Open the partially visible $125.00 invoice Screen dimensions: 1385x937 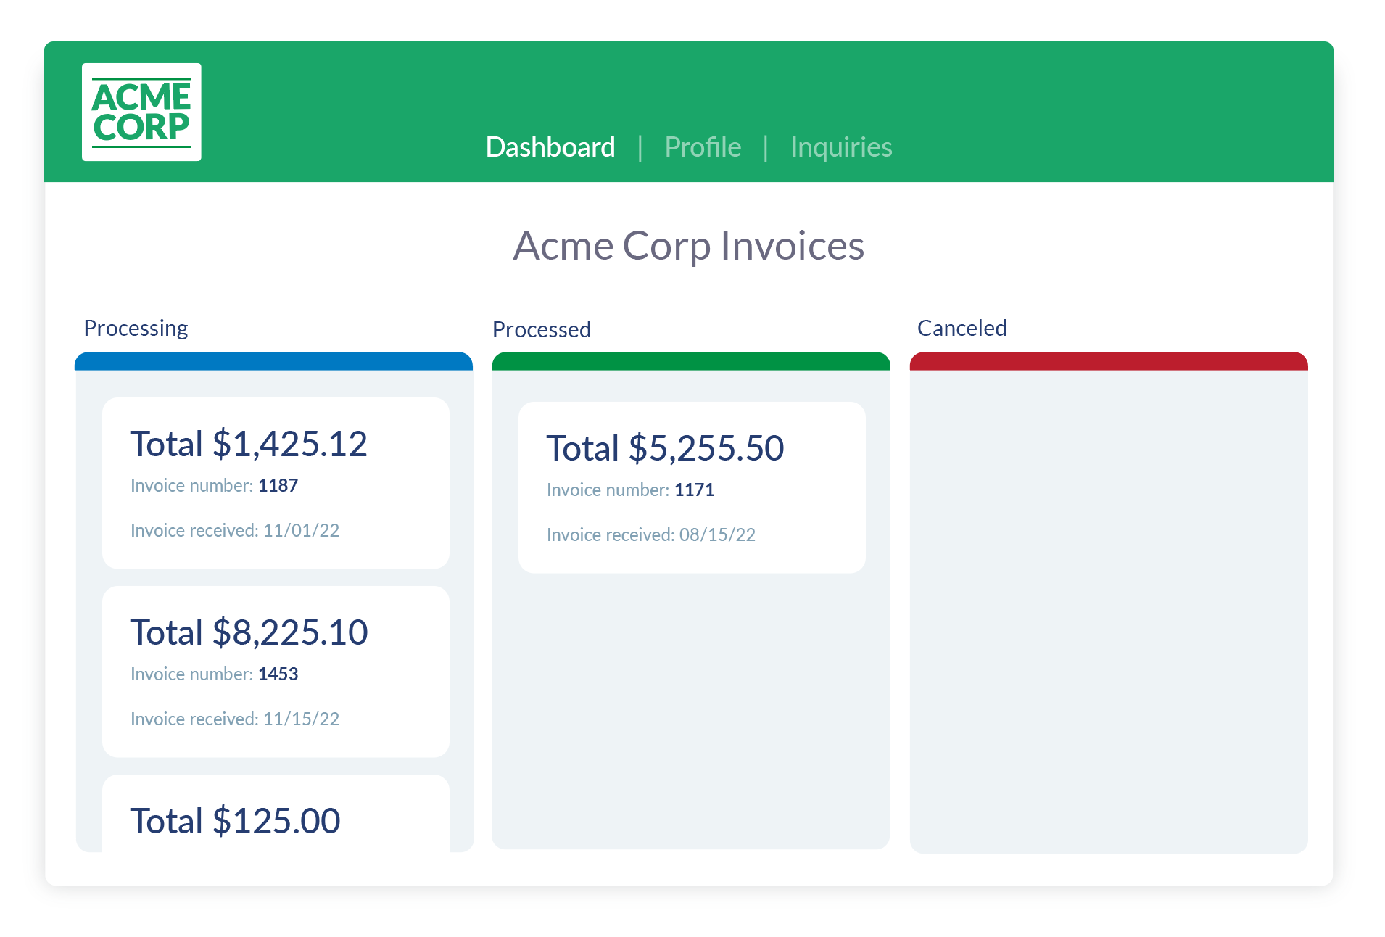tap(235, 821)
